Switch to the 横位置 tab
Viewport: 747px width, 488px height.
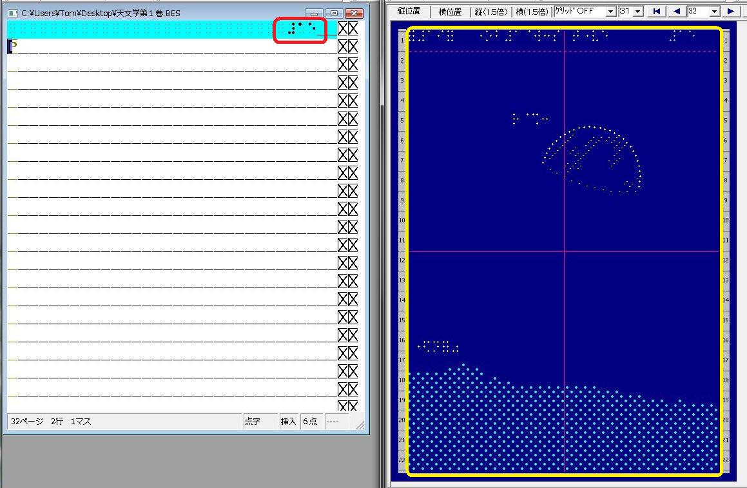(450, 12)
